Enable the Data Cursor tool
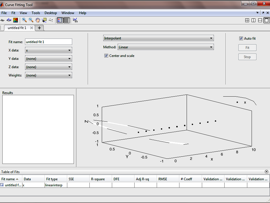This screenshot has width=270, height=203. (44, 20)
